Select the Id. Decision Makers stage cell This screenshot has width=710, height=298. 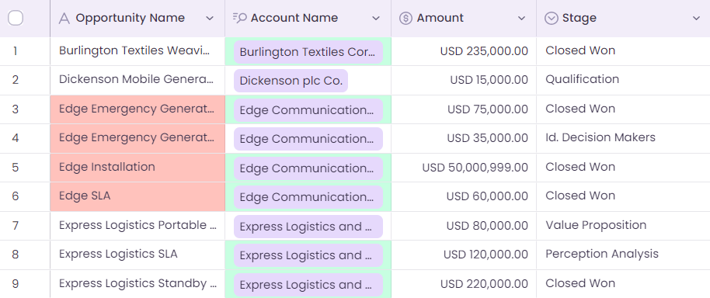[623, 138]
